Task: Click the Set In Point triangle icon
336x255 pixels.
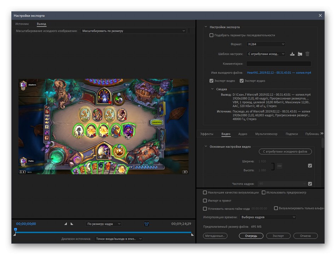Action: click(x=65, y=224)
